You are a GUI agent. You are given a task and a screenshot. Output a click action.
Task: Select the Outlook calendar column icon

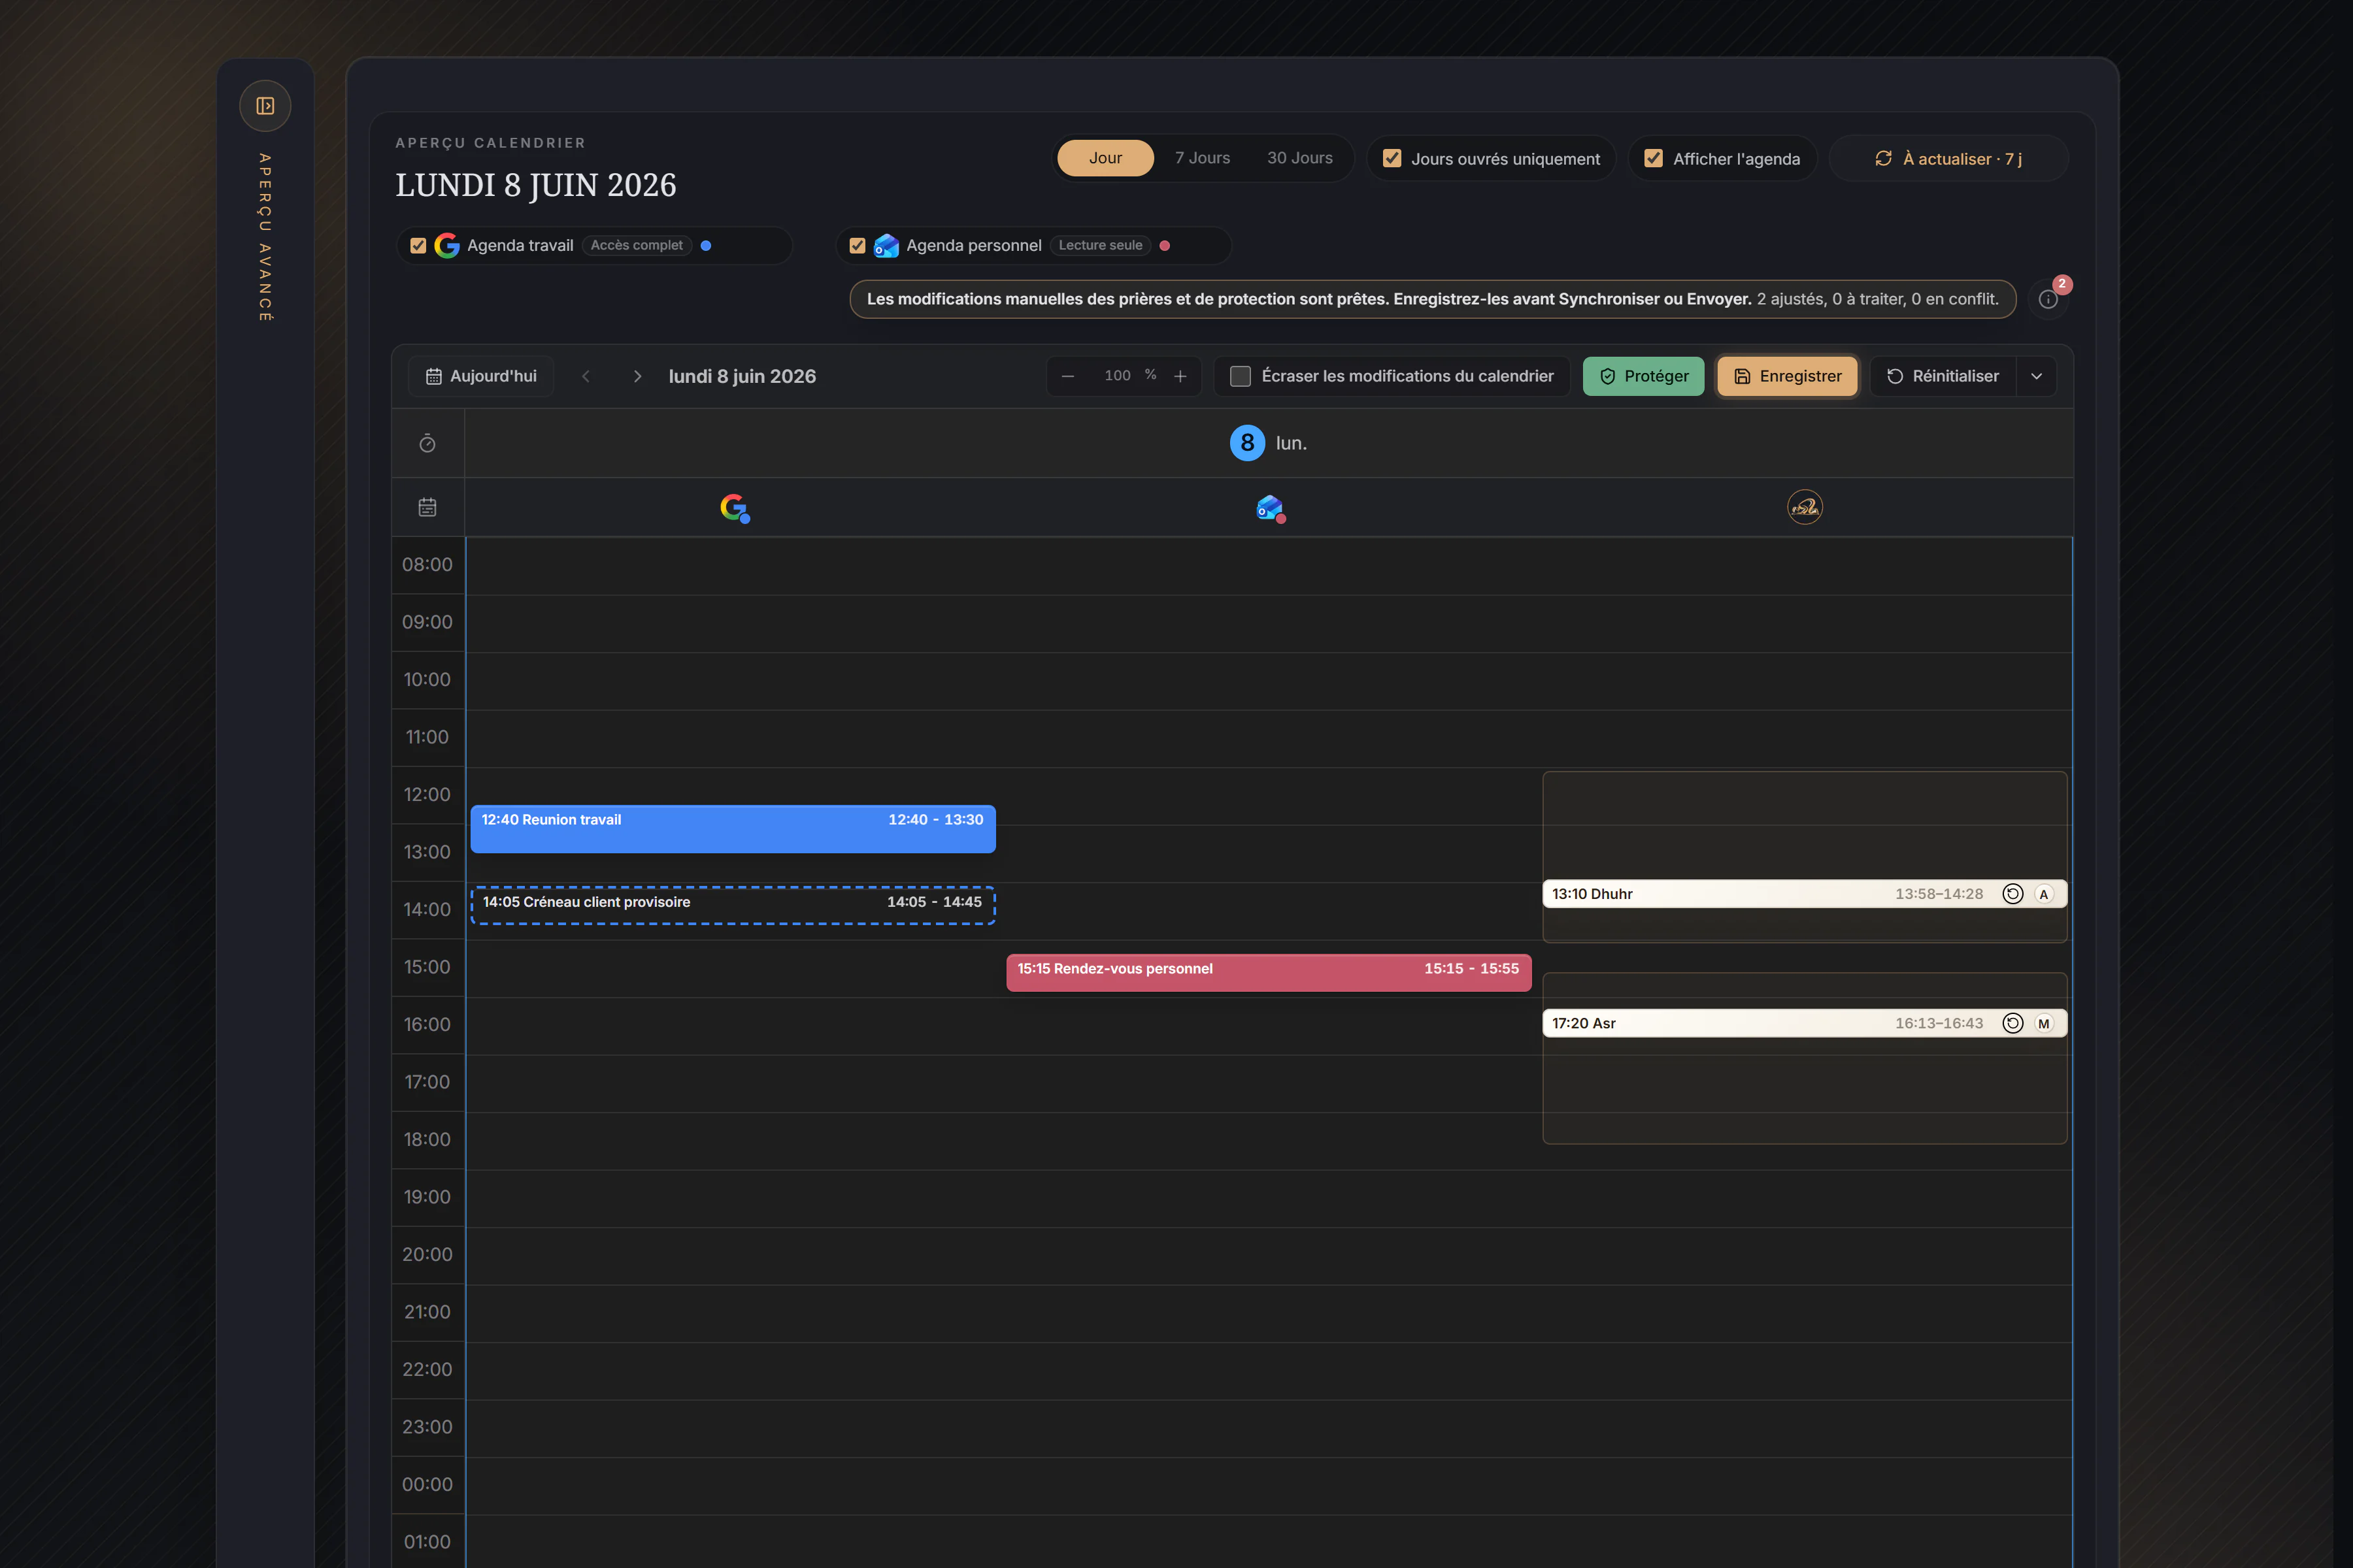(1271, 508)
